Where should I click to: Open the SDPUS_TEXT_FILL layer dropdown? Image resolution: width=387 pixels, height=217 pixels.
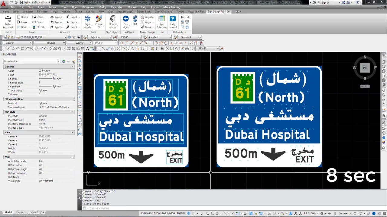click(65, 37)
